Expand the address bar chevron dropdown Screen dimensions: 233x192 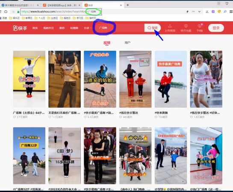[199, 12]
